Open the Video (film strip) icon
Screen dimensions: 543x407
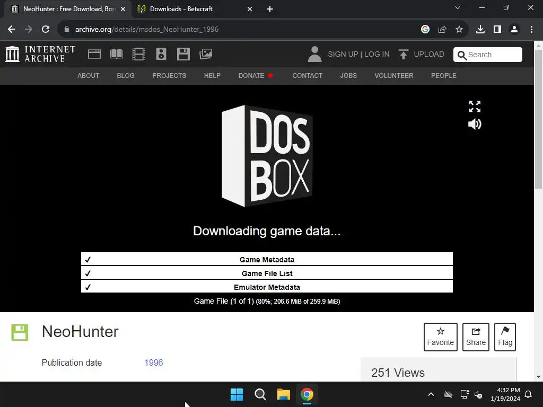[139, 54]
